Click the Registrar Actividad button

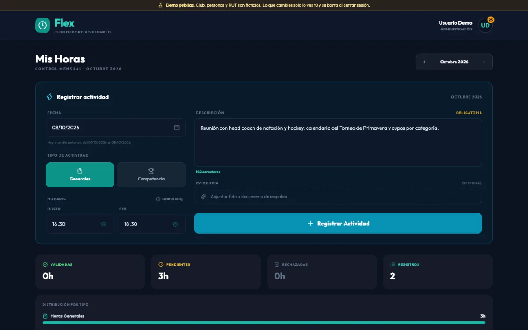point(338,224)
